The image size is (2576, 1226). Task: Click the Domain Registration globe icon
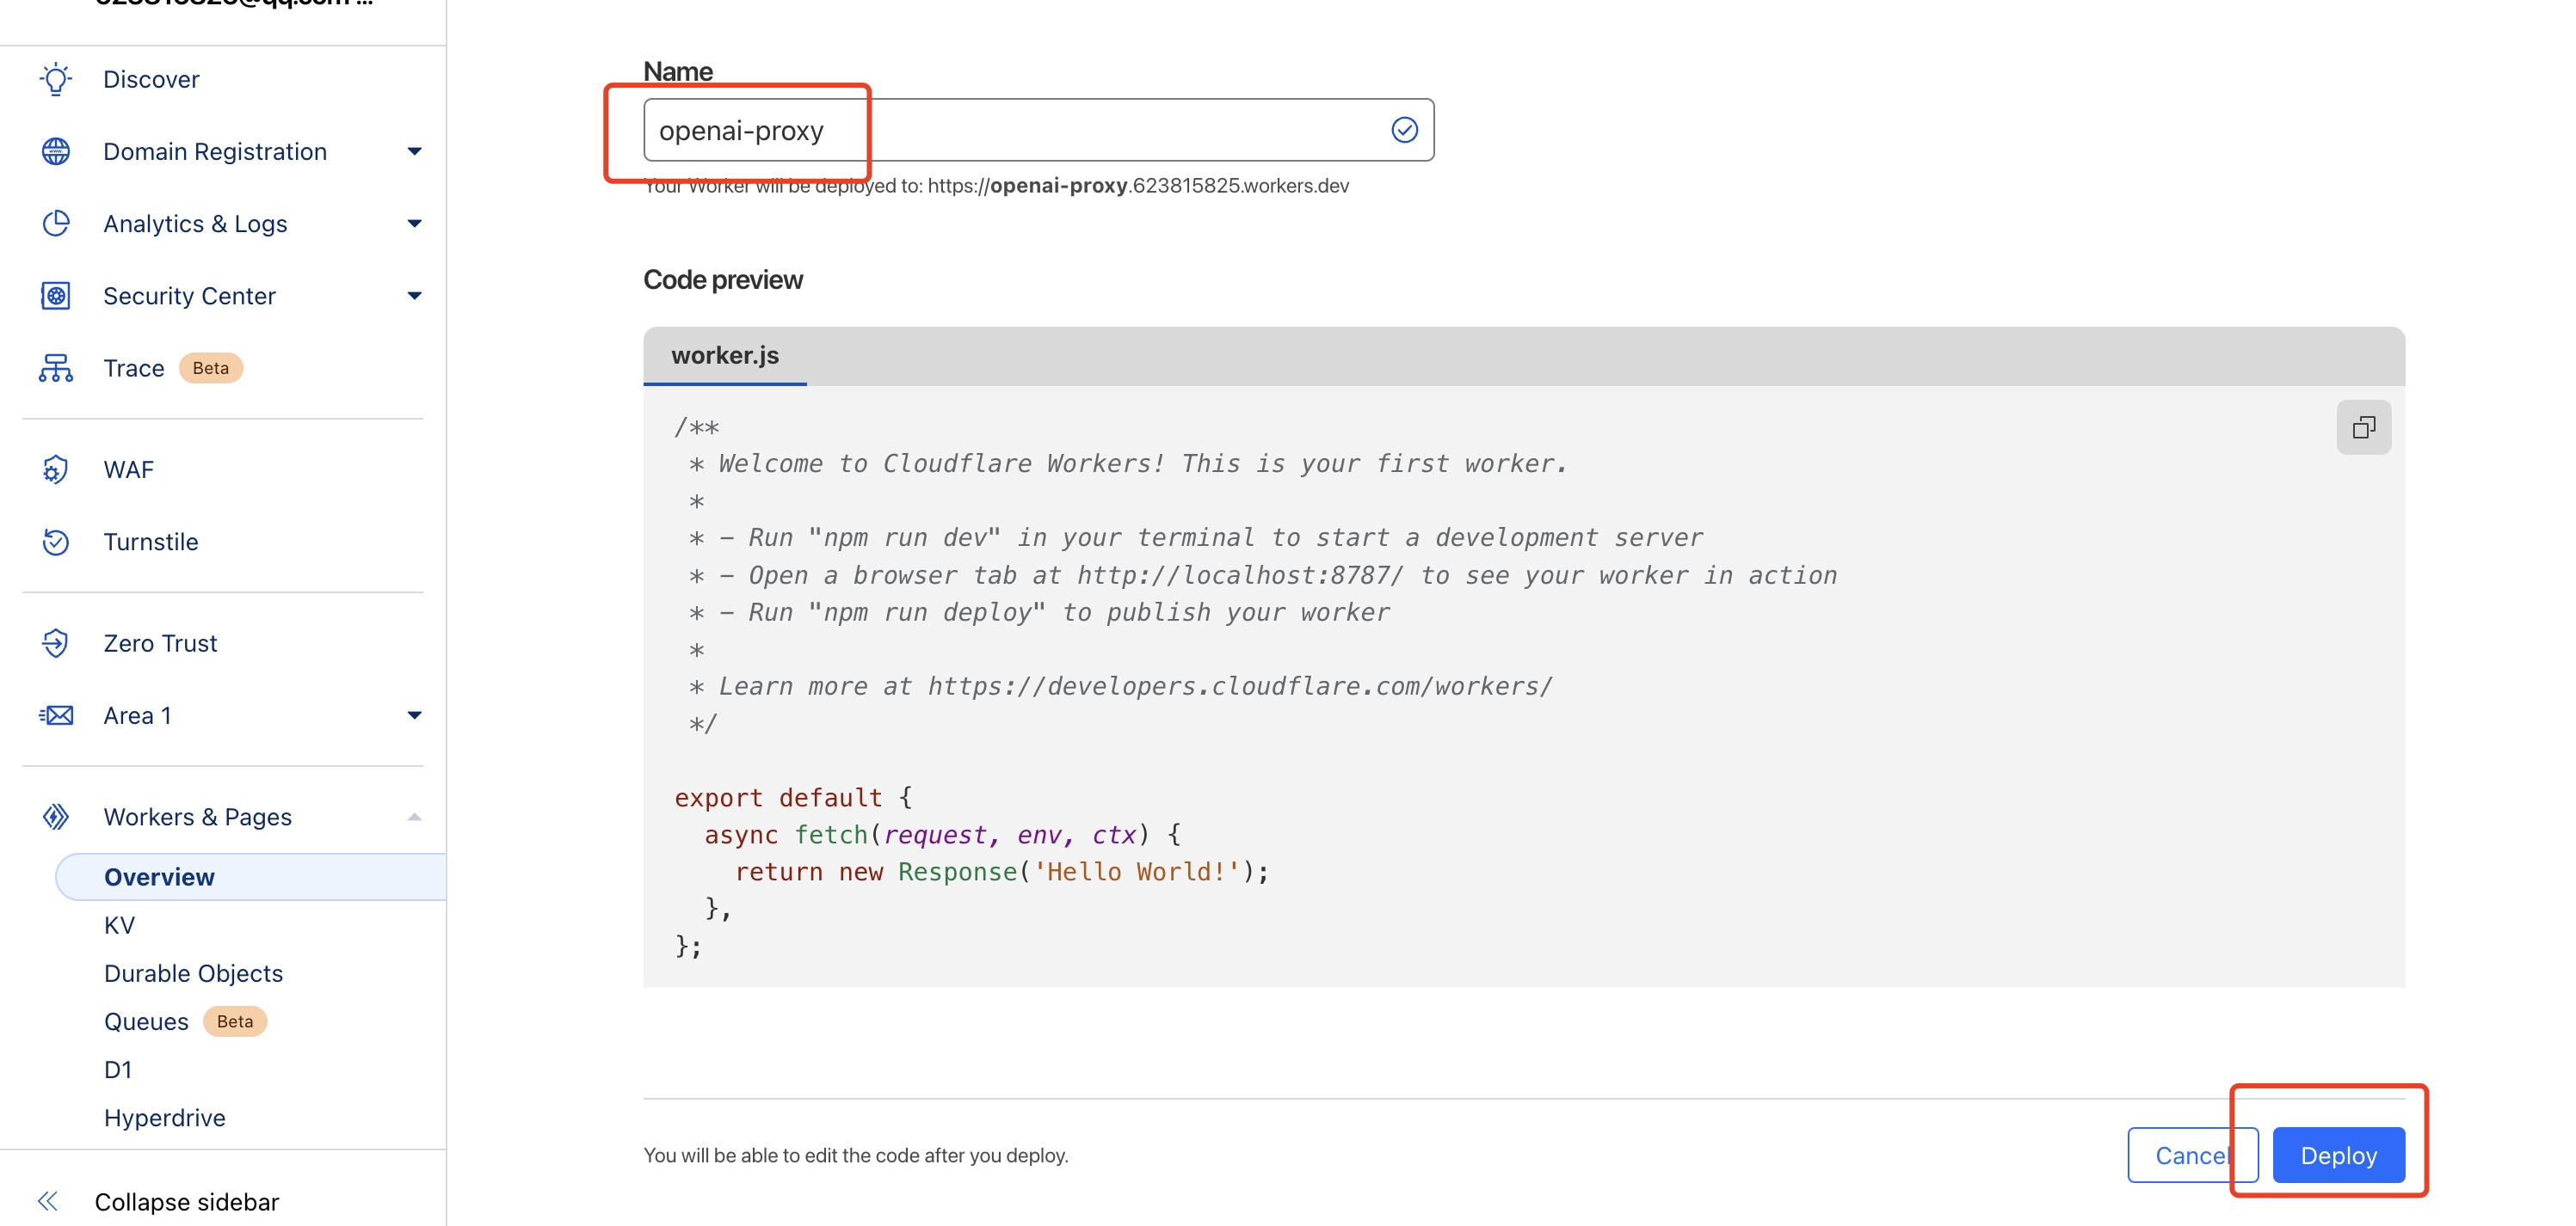pos(56,150)
